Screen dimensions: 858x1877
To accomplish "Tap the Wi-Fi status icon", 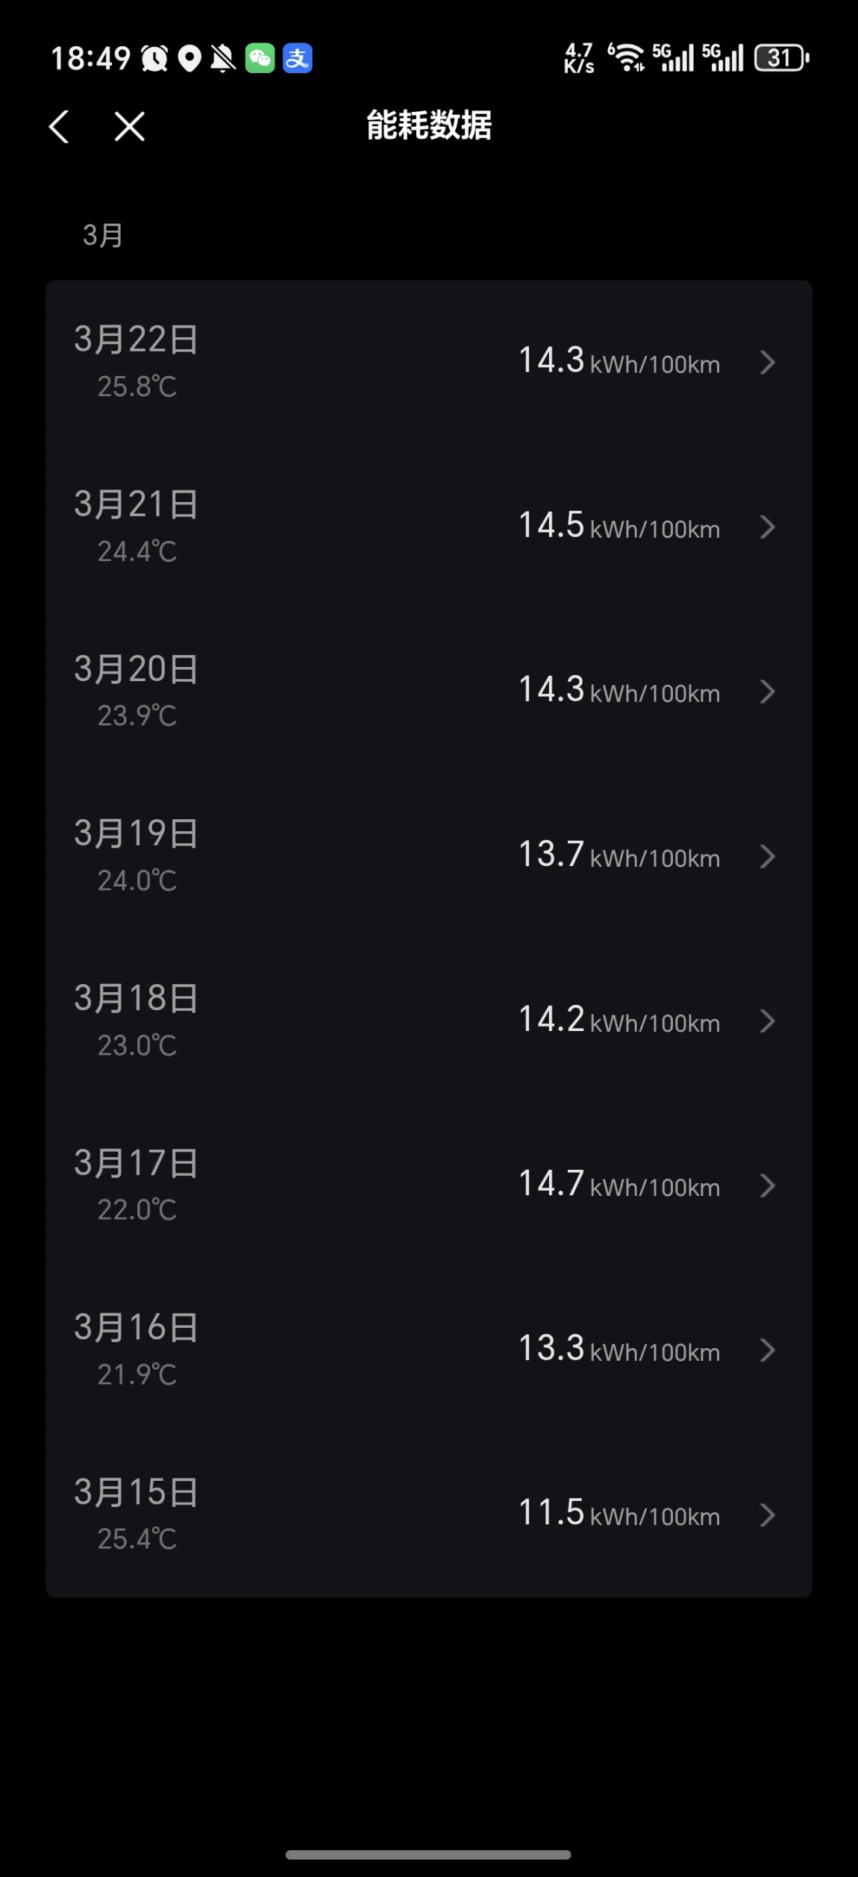I will pyautogui.click(x=627, y=57).
